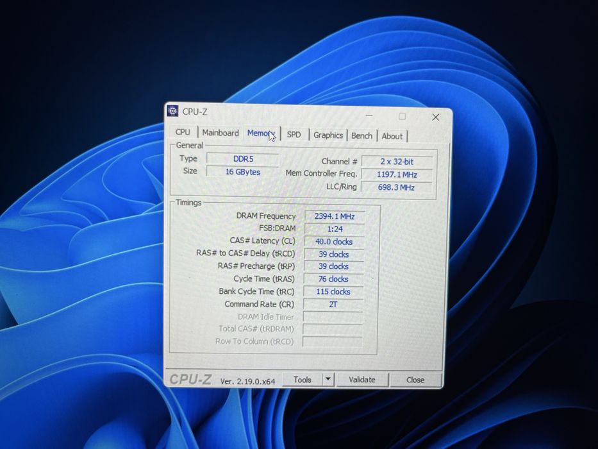Viewport: 598px width, 449px height.
Task: Click the Validate button
Action: 362,380
